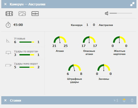Screen dimensions: 138x108
Task: Click the Угловые label
Action: click(19, 38)
